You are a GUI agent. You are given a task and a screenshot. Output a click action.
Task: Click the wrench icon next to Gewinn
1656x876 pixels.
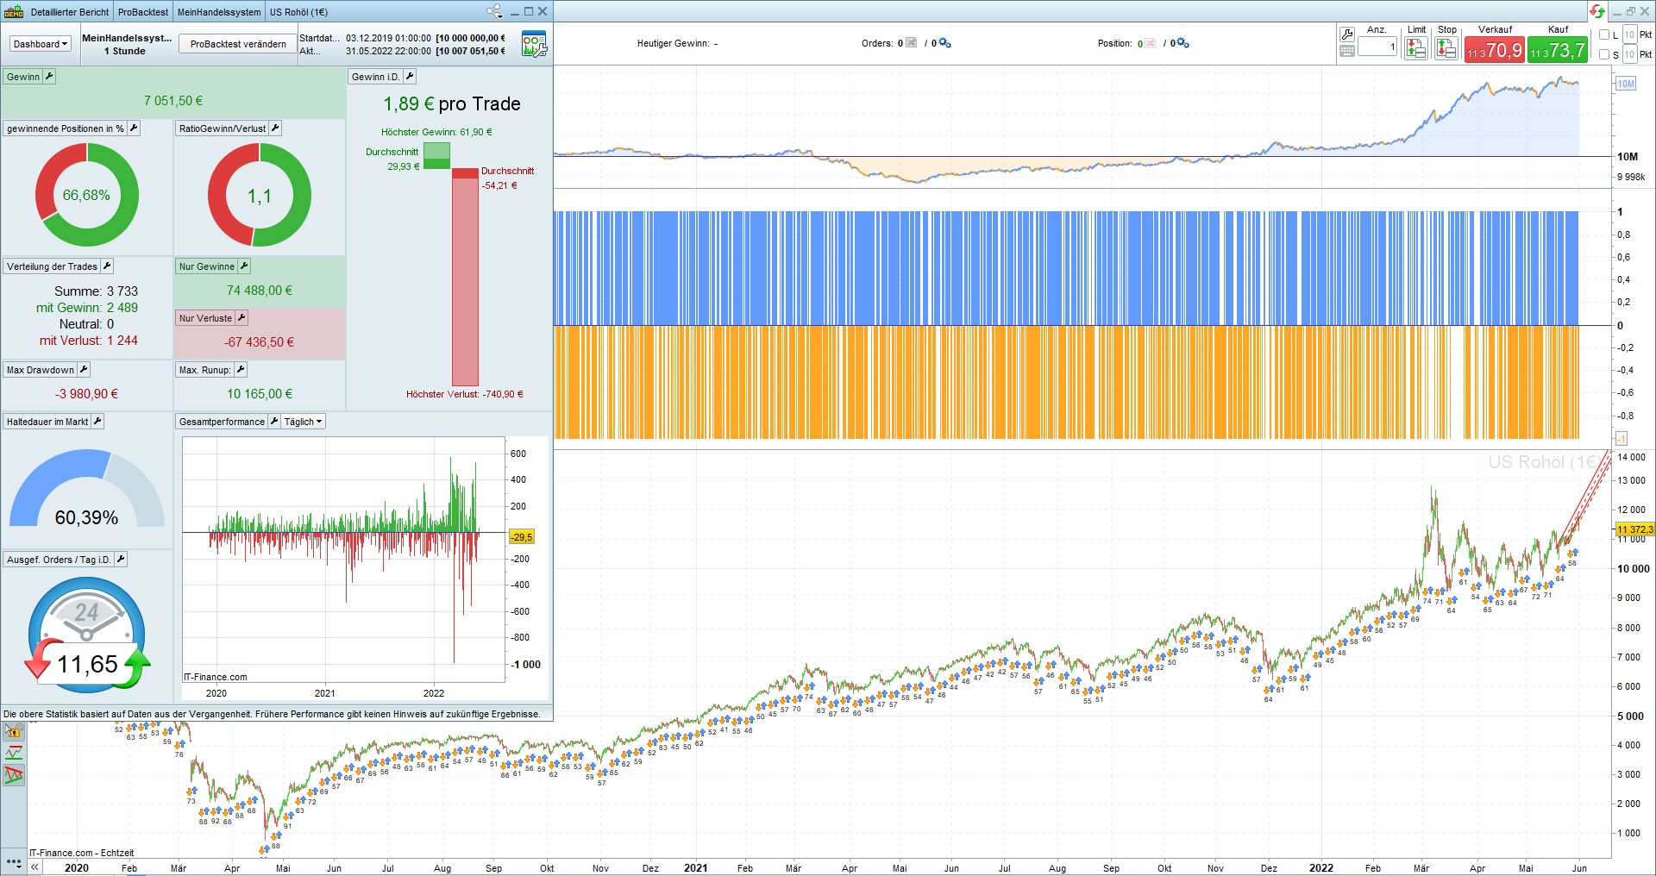[49, 77]
